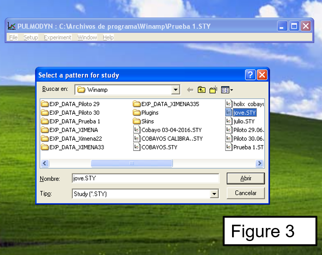The image size is (322, 255).
Task: Click file icon of Cobayo 03-04-2016.STY
Action: (137, 130)
